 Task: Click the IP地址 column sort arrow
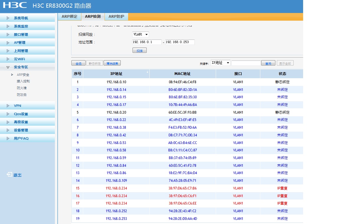(147, 72)
